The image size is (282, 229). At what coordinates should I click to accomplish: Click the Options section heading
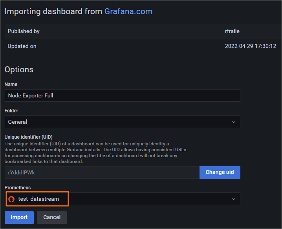click(x=19, y=70)
